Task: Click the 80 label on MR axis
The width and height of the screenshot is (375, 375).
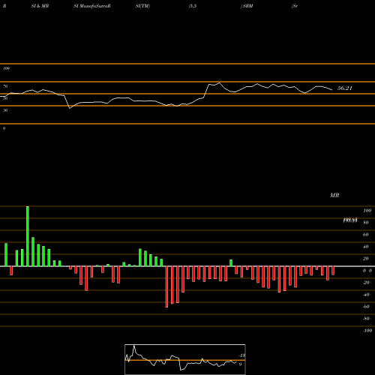Action: (366, 223)
